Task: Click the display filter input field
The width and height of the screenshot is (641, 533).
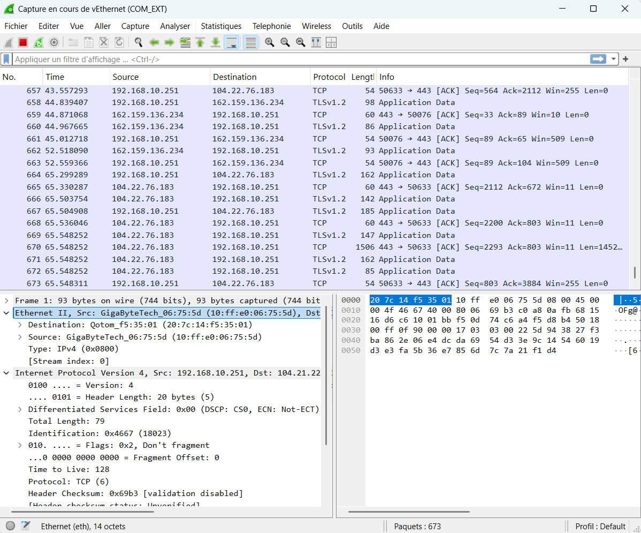Action: point(300,59)
